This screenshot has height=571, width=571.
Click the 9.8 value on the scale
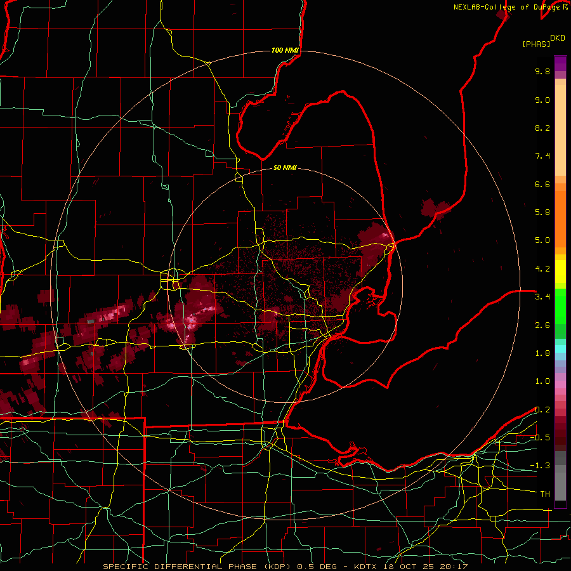[542, 71]
